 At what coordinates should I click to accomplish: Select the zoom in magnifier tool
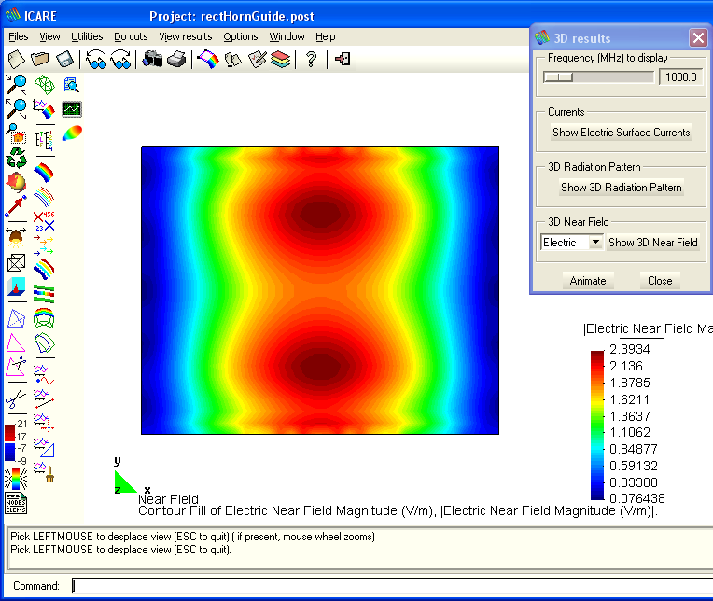coord(17,85)
